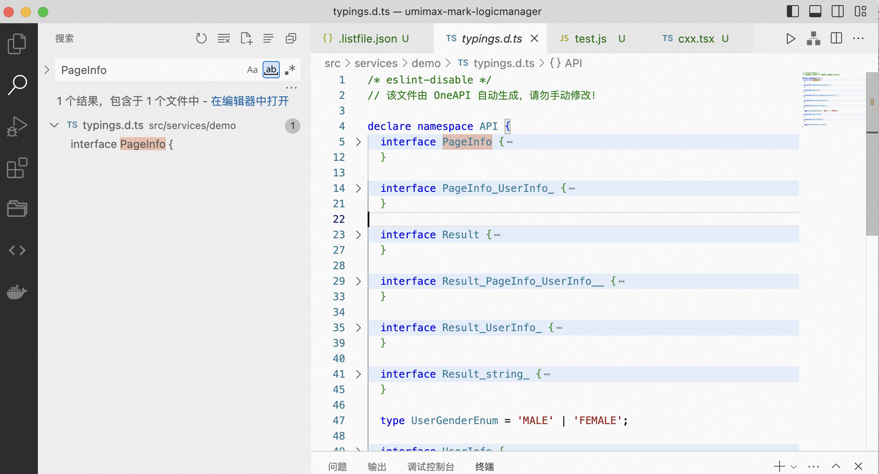Screen dimensions: 879x474
Task: Customize layout from title bar
Action: [x=860, y=12]
